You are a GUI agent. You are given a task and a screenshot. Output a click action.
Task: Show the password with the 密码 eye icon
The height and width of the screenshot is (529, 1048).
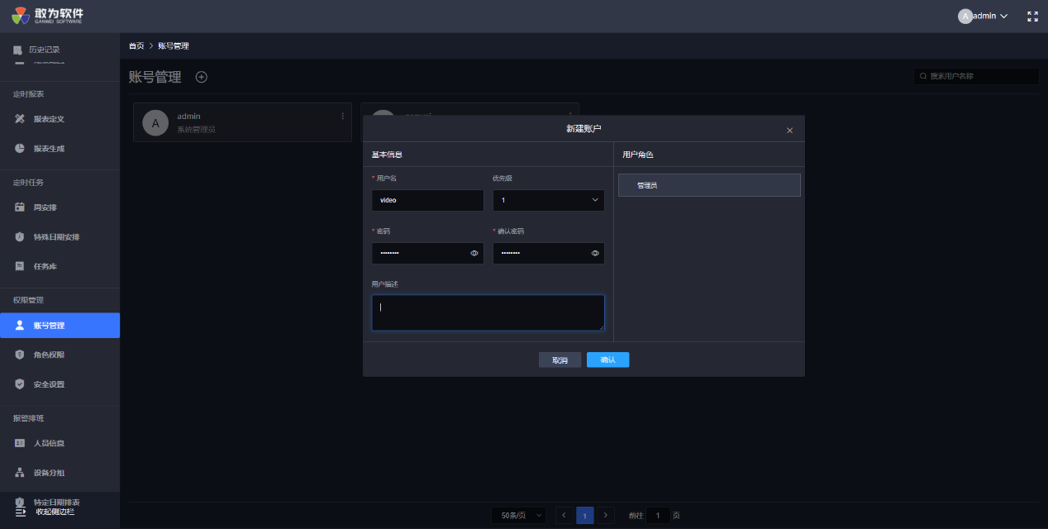[474, 253]
